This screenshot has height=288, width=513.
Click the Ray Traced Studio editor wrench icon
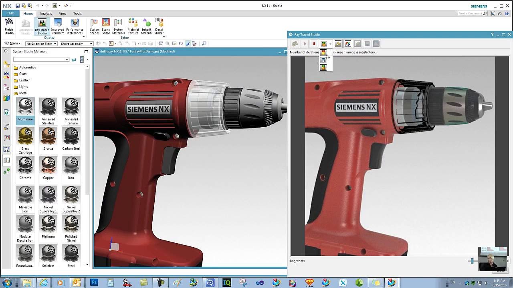tap(338, 44)
